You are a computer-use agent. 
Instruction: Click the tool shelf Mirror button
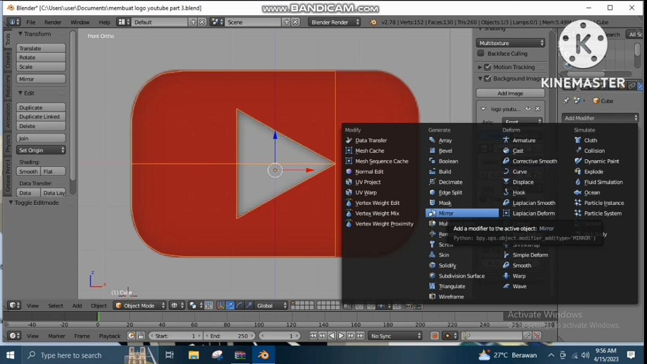(x=41, y=79)
